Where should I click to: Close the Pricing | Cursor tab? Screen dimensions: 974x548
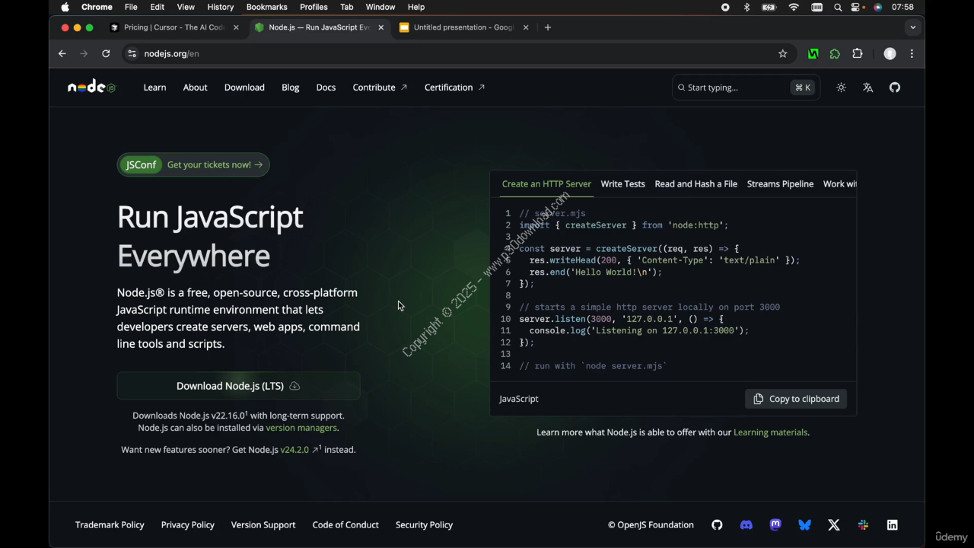pos(236,27)
